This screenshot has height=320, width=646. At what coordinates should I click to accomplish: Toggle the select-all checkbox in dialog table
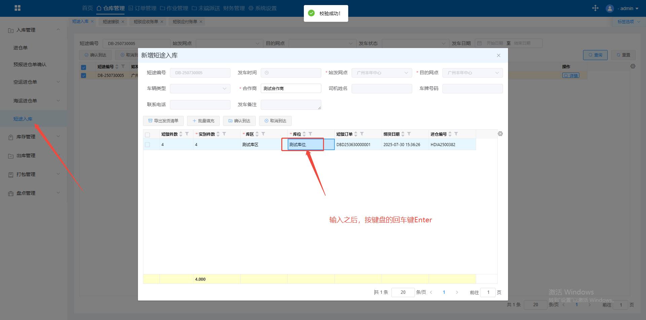tap(147, 135)
